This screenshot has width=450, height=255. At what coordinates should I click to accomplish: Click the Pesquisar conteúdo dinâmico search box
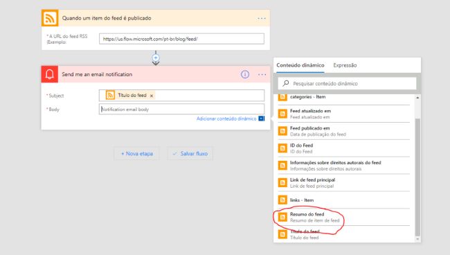click(x=347, y=84)
